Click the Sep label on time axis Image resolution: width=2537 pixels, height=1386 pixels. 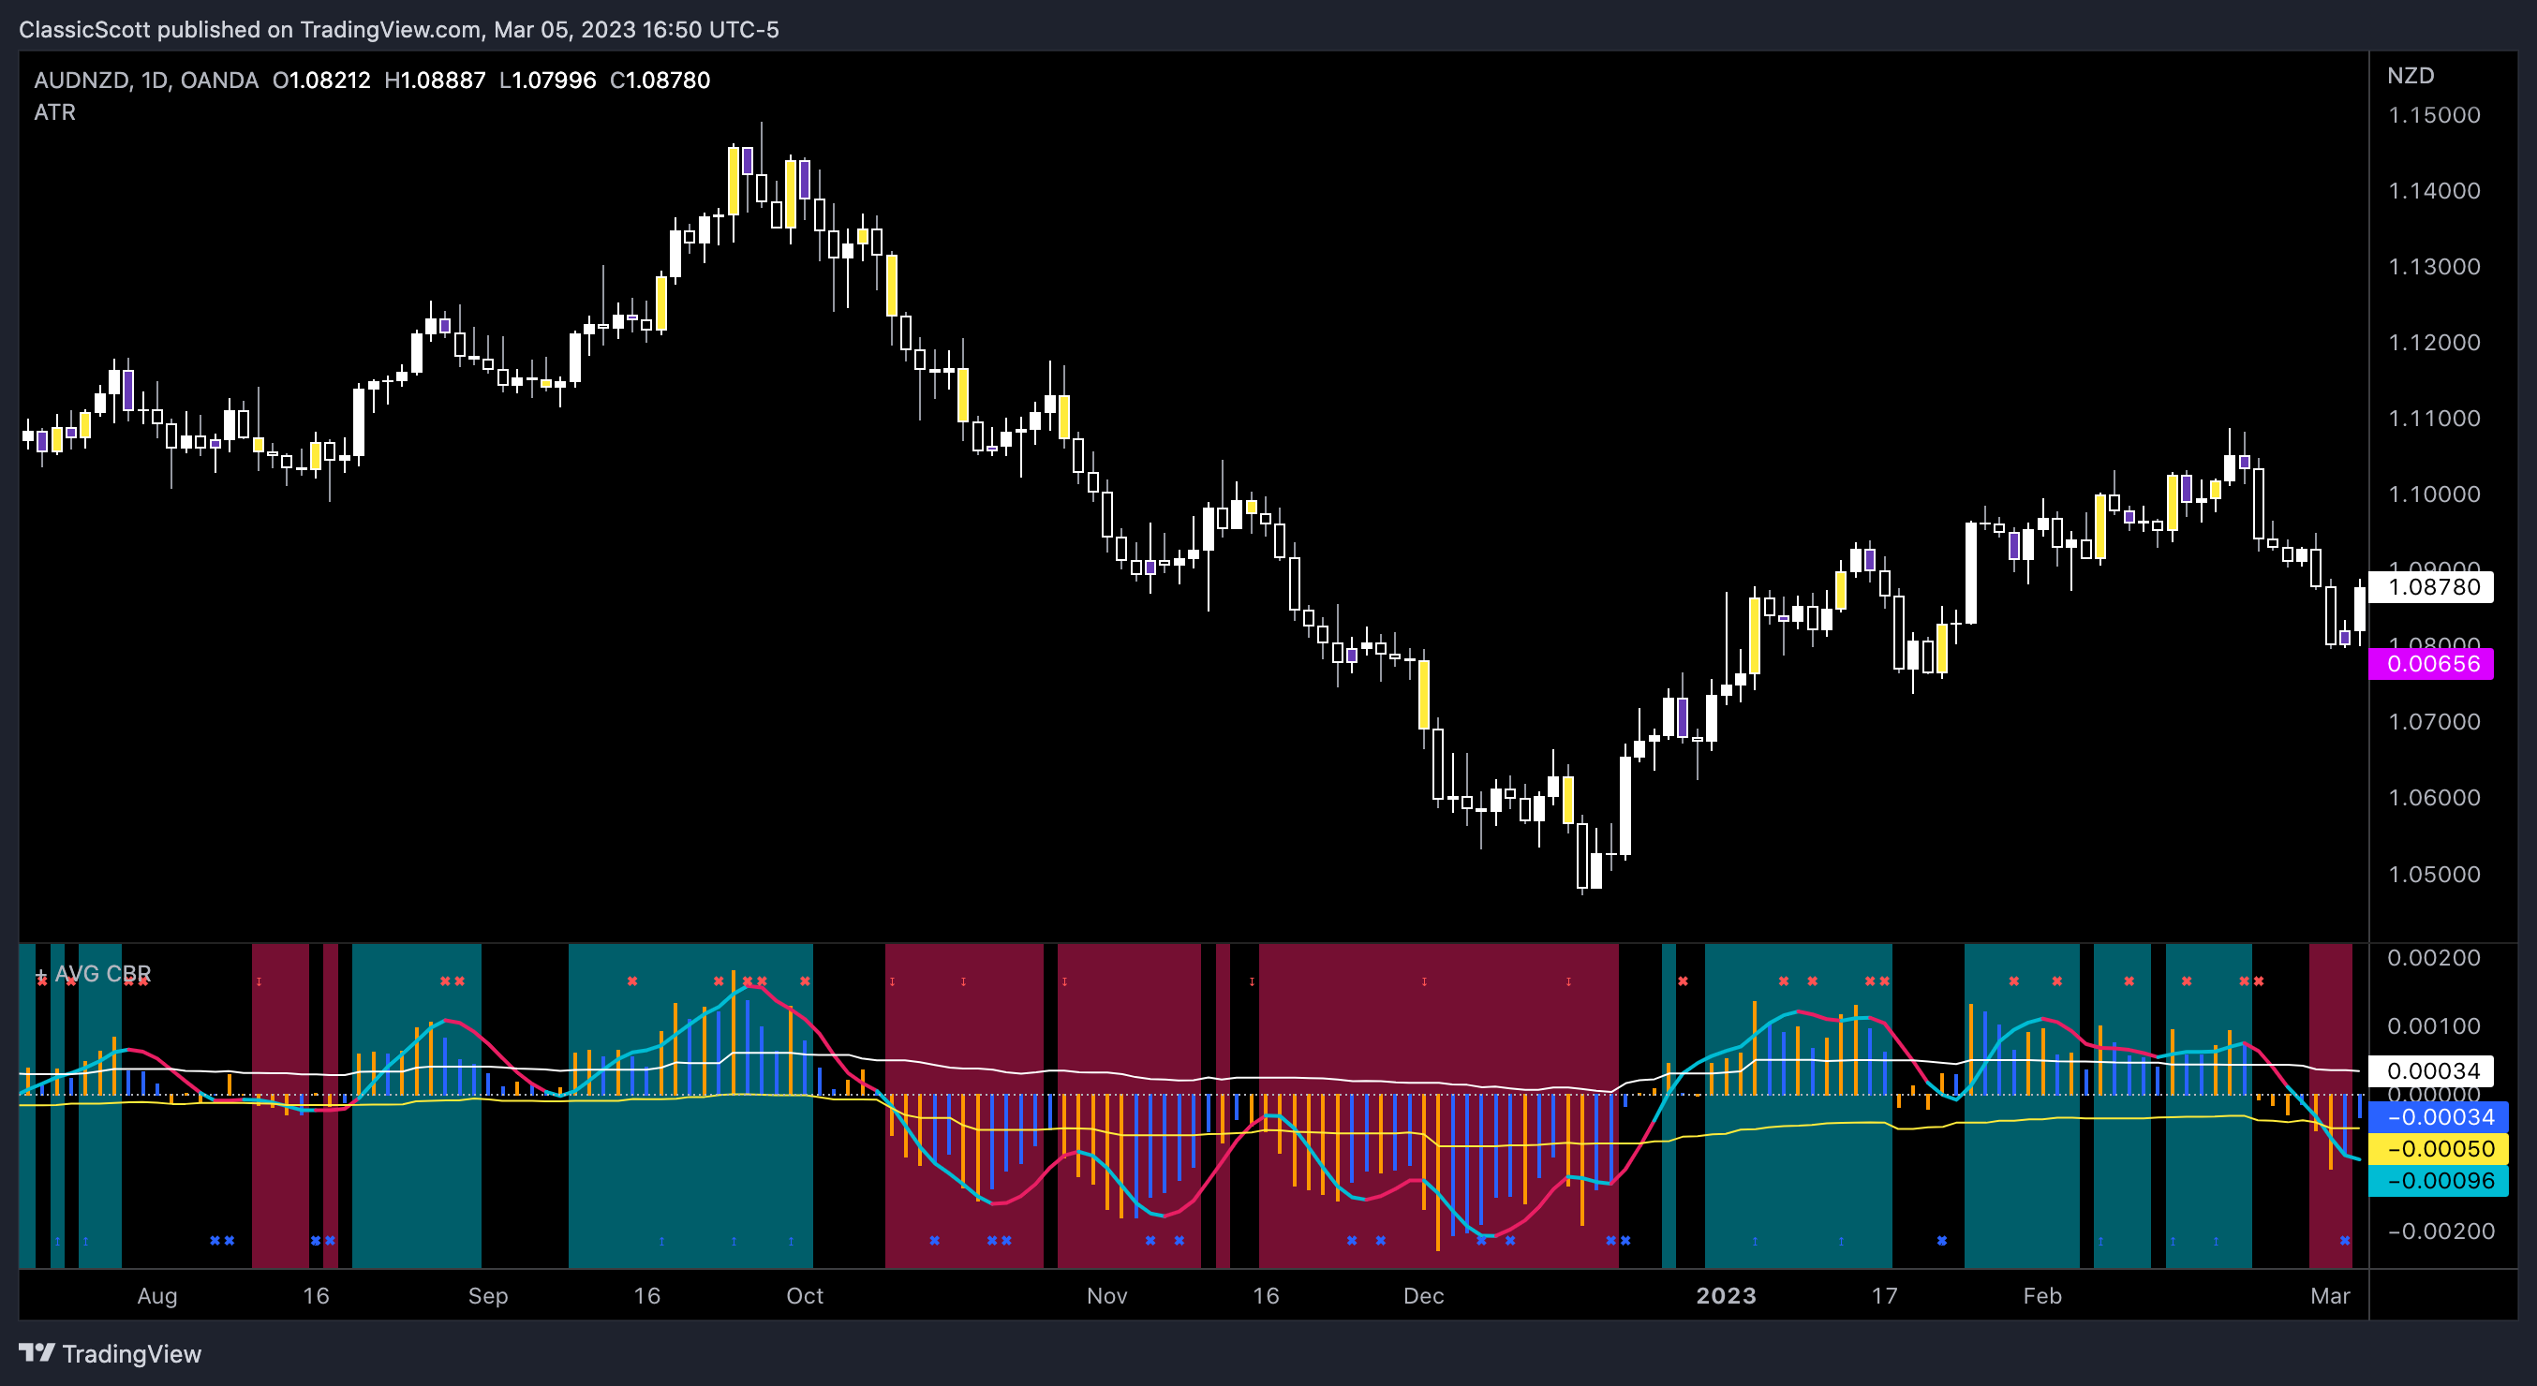click(x=488, y=1295)
